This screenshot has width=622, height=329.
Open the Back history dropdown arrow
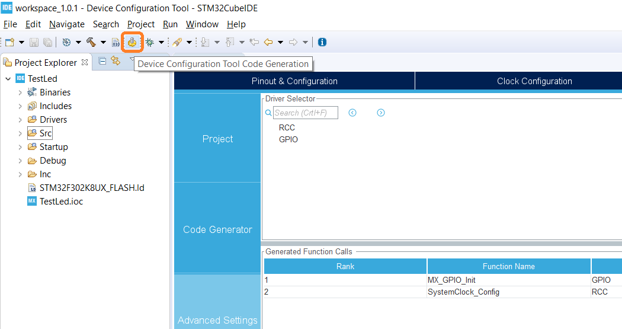point(280,42)
